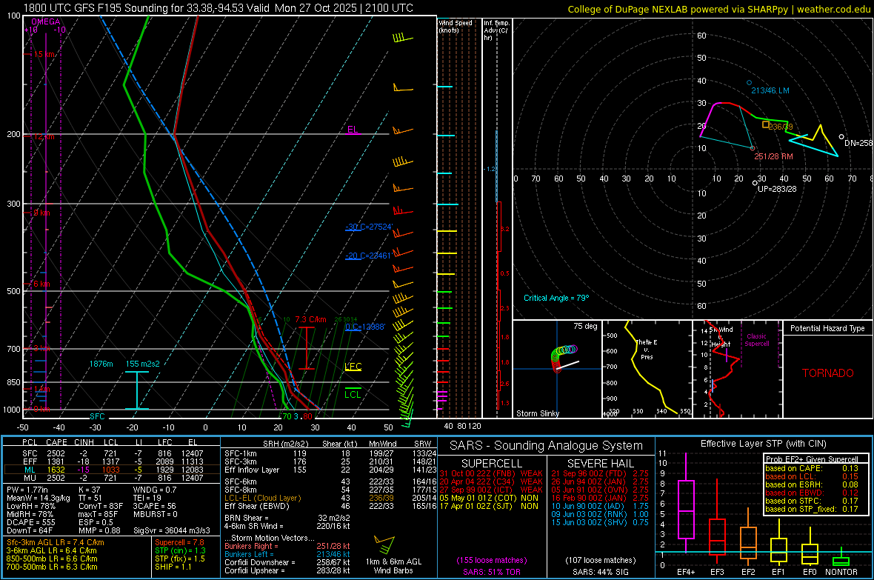
Task: Click the Supercell = 7.8 parameter
Action: (x=179, y=542)
